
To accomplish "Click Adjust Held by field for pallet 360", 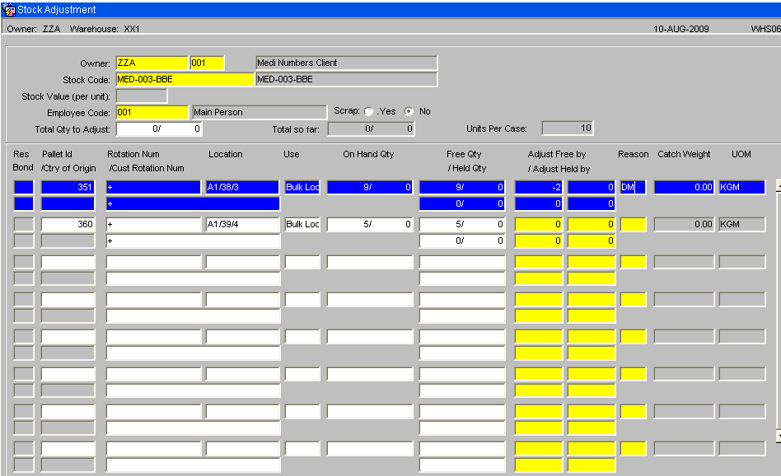I will click(x=539, y=240).
